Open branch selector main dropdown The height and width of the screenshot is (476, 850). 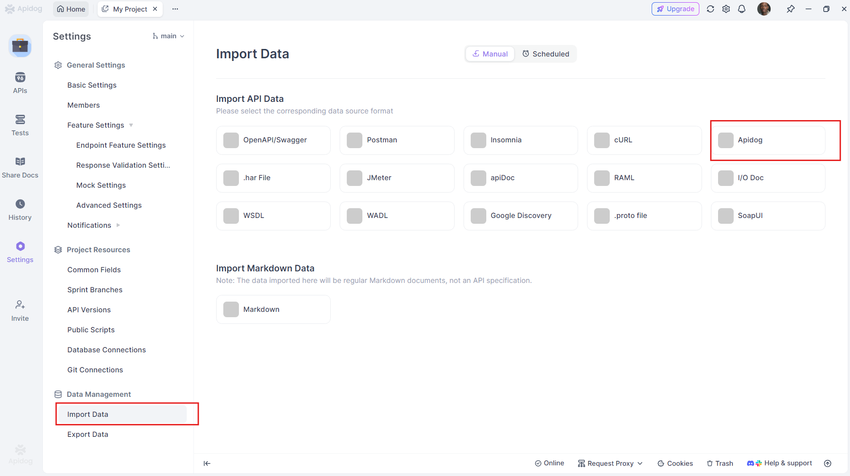click(168, 36)
